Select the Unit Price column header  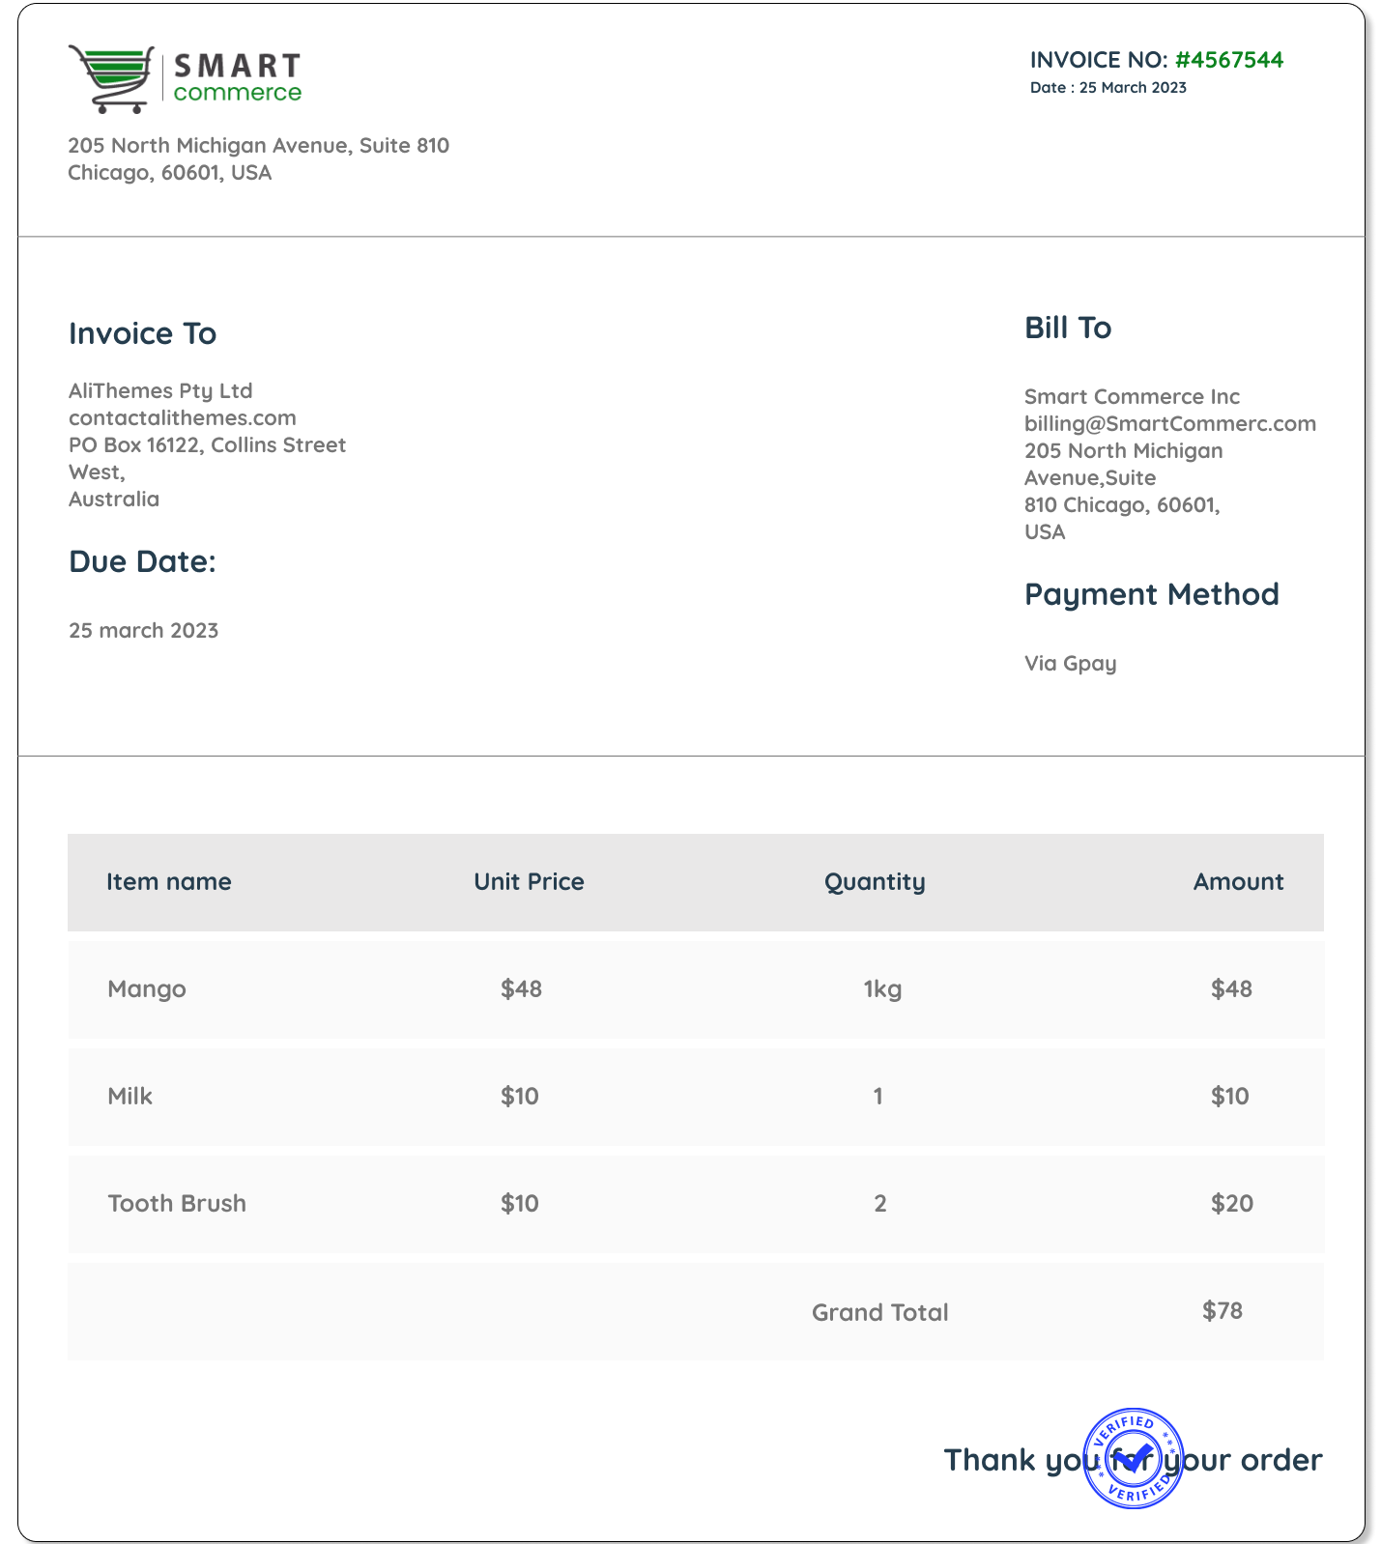coord(529,881)
